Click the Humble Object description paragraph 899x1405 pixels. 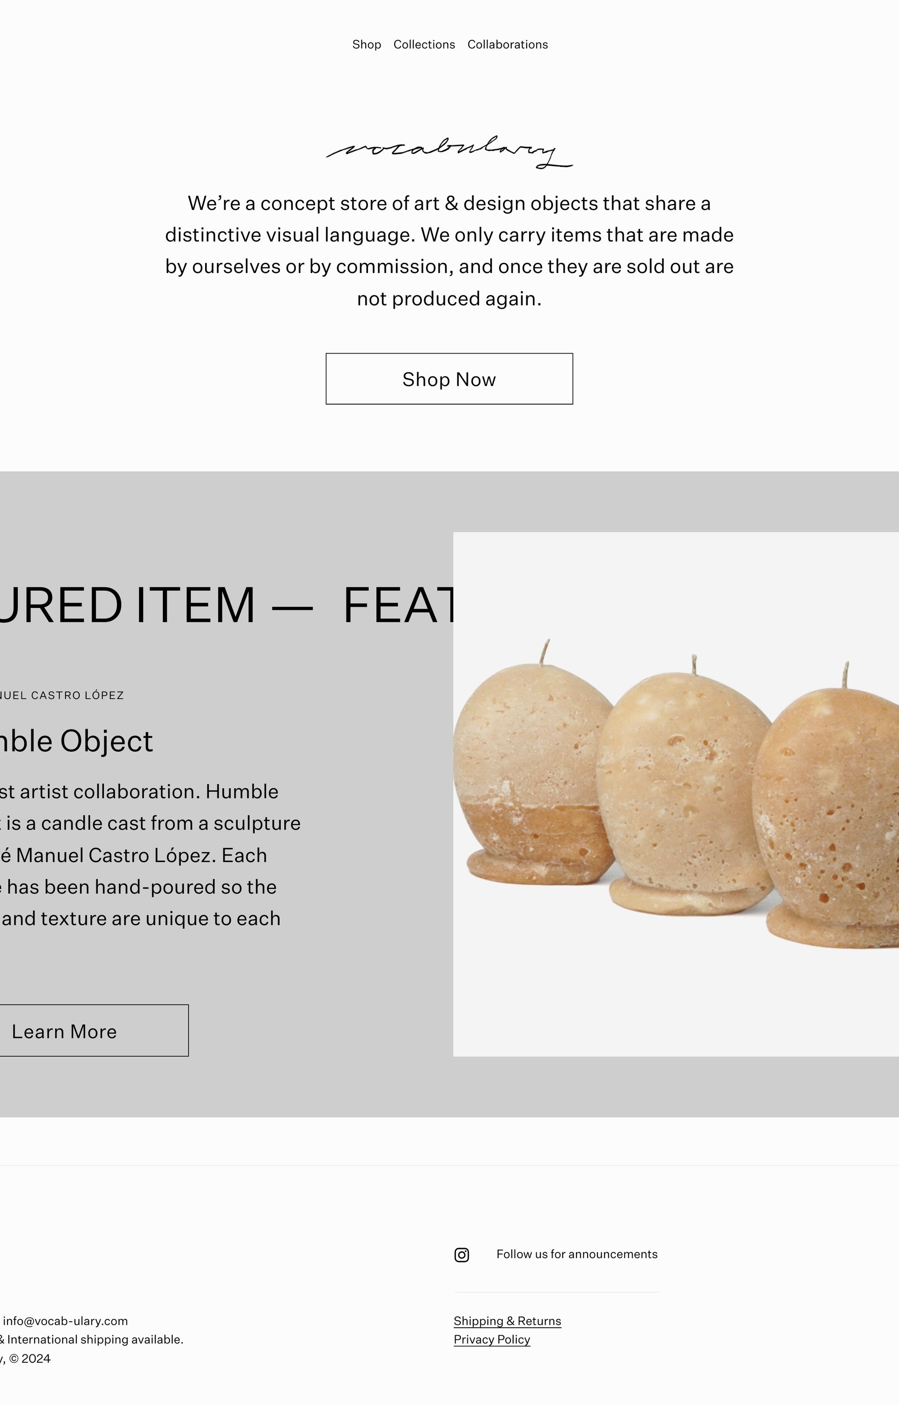tap(150, 855)
